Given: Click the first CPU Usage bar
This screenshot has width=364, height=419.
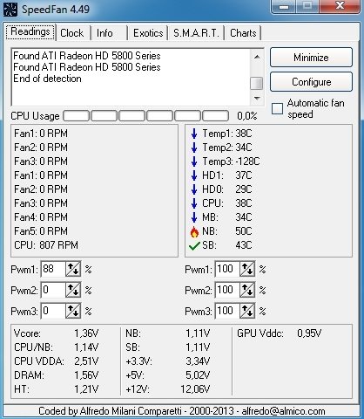Looking at the screenshot, I should 77,116.
